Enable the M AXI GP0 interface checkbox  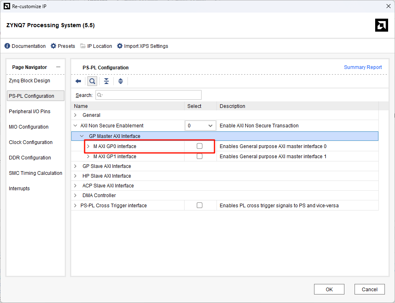point(200,146)
